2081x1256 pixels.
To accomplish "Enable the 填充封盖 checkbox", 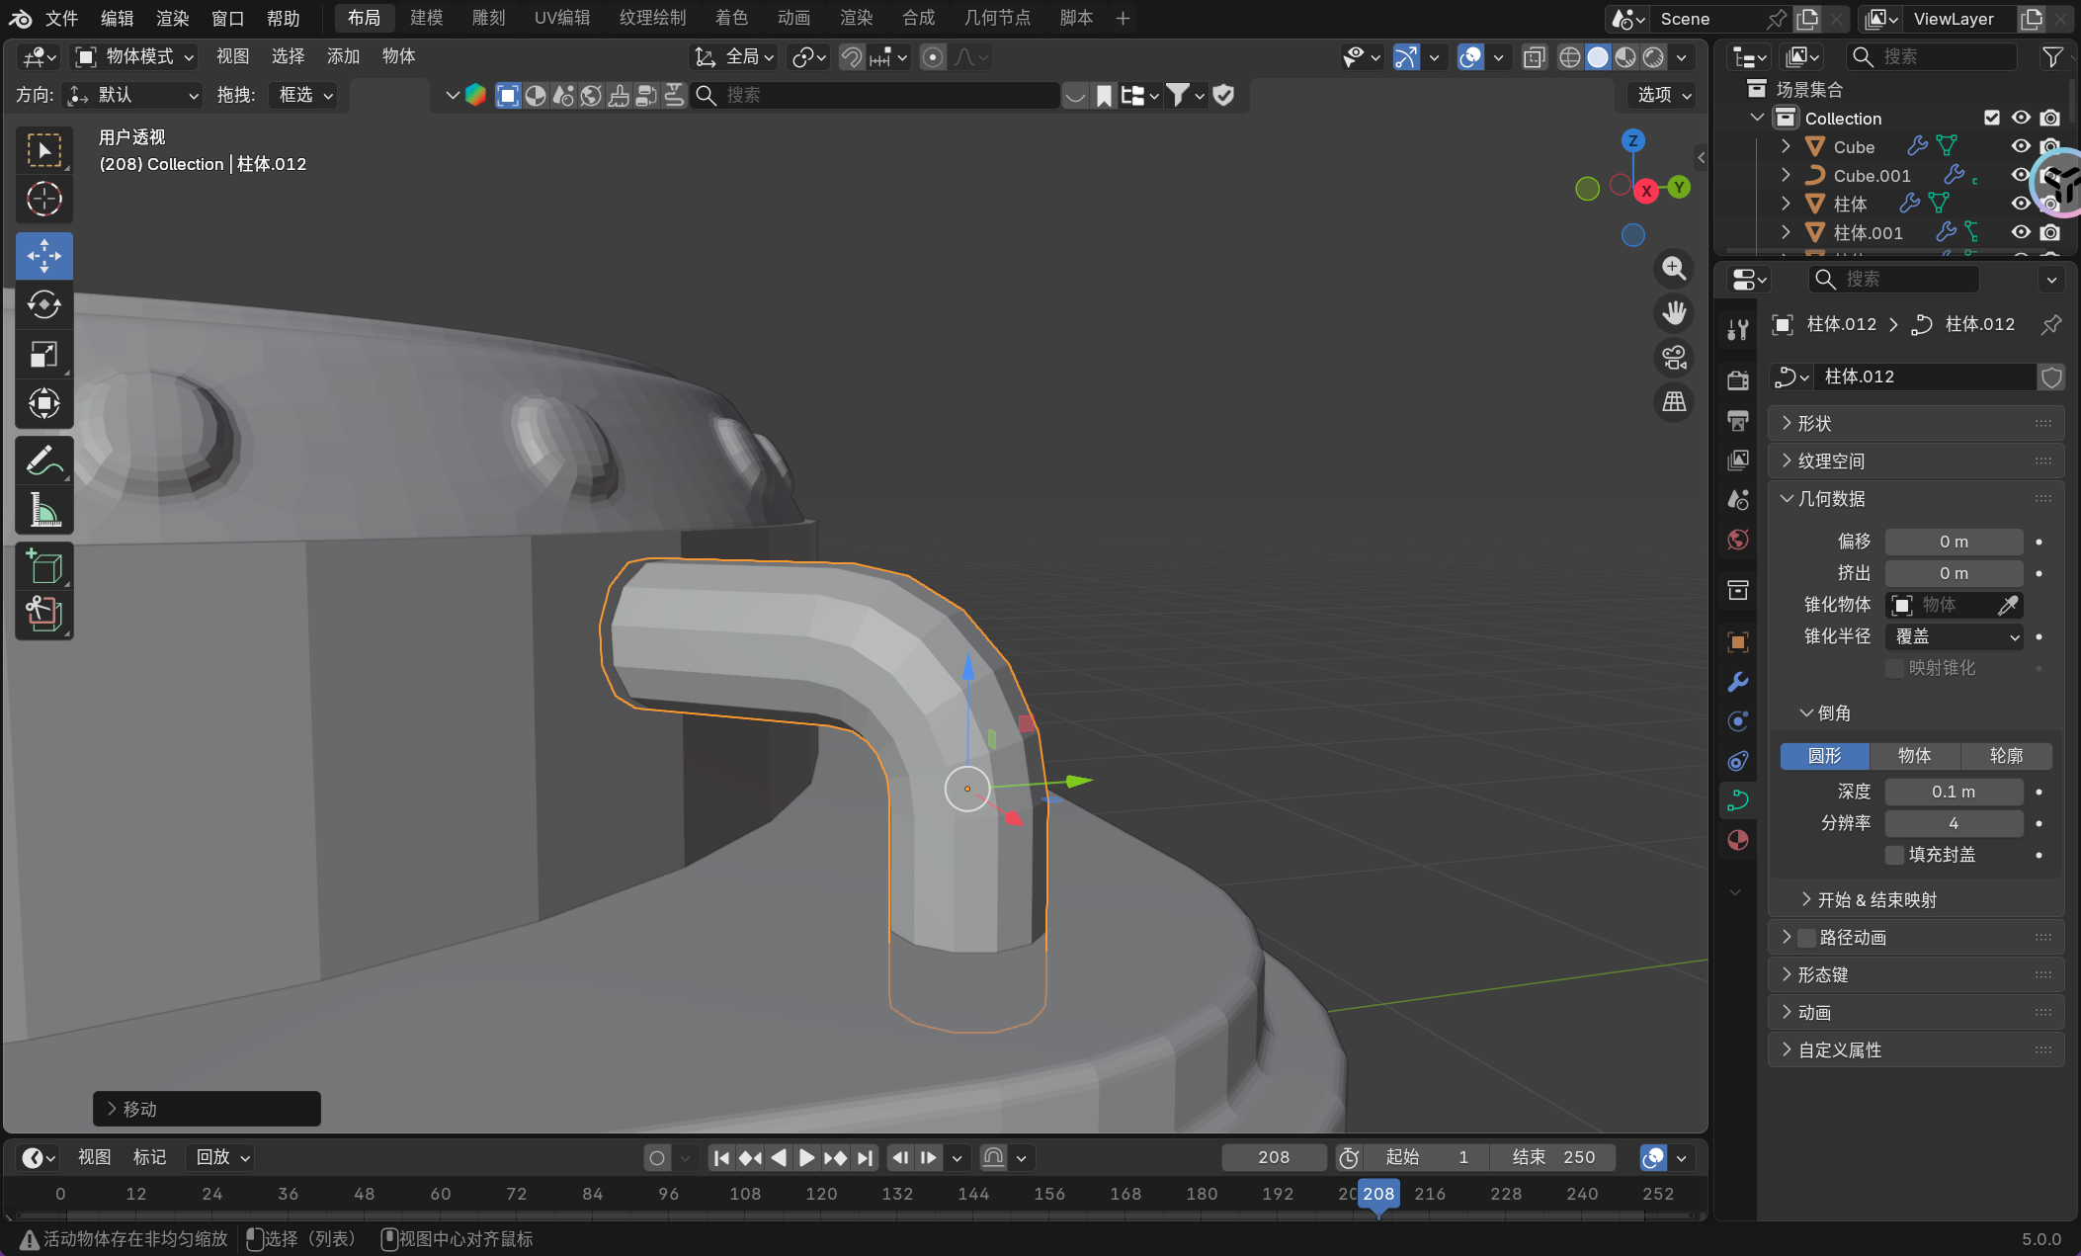I will (x=1894, y=855).
